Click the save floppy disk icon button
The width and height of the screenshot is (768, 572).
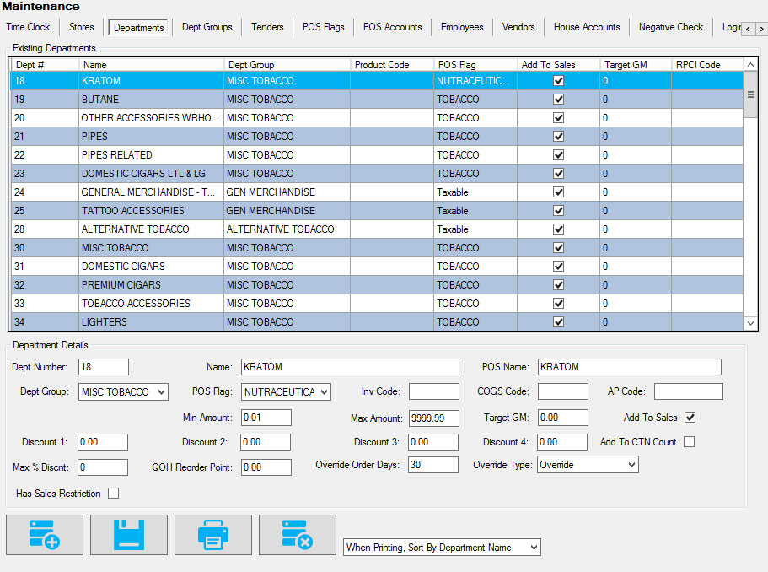(129, 535)
